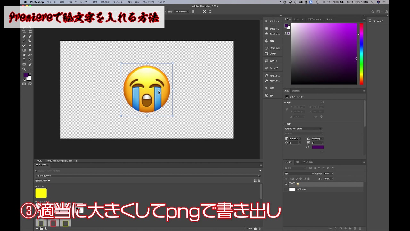
Task: Open the leading dropdown
Action: [322, 138]
